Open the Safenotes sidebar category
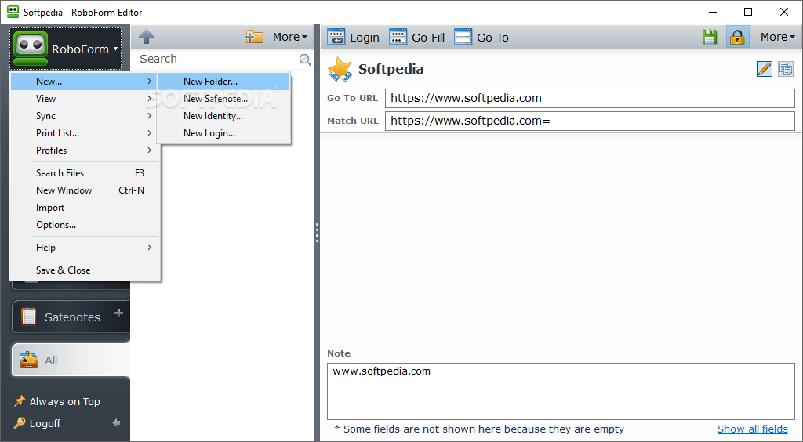 coord(71,317)
